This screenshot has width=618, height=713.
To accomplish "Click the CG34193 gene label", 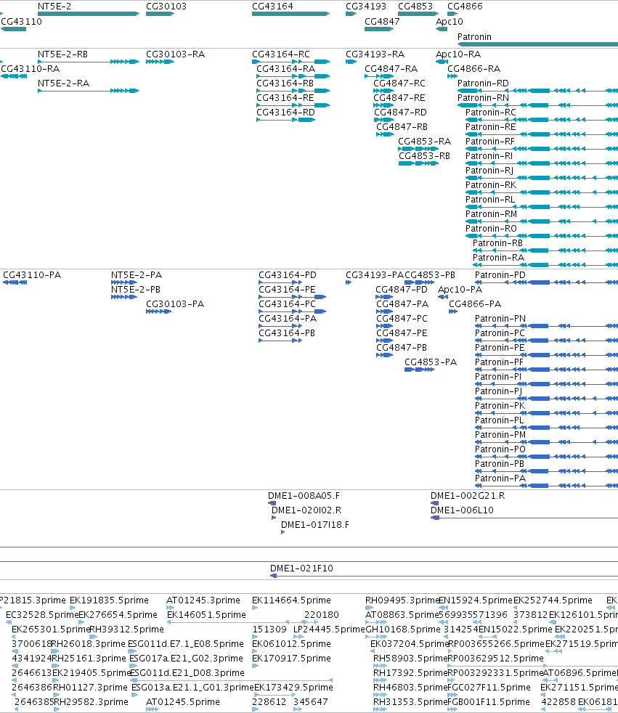I will (x=365, y=7).
